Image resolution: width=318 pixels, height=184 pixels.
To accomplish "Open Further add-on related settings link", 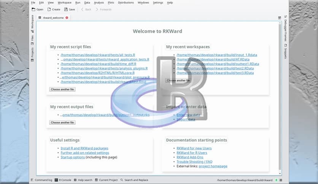I will point(85,153).
